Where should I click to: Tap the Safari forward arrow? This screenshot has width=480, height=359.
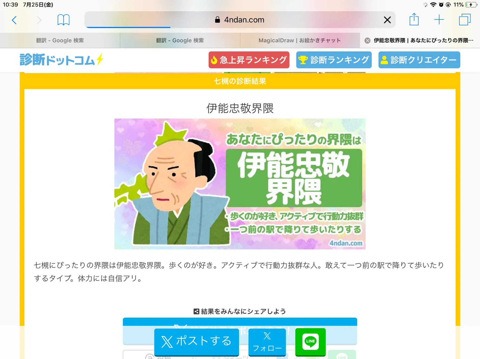(x=39, y=20)
